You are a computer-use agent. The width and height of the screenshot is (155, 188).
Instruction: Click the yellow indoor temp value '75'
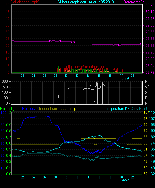tap(145, 137)
